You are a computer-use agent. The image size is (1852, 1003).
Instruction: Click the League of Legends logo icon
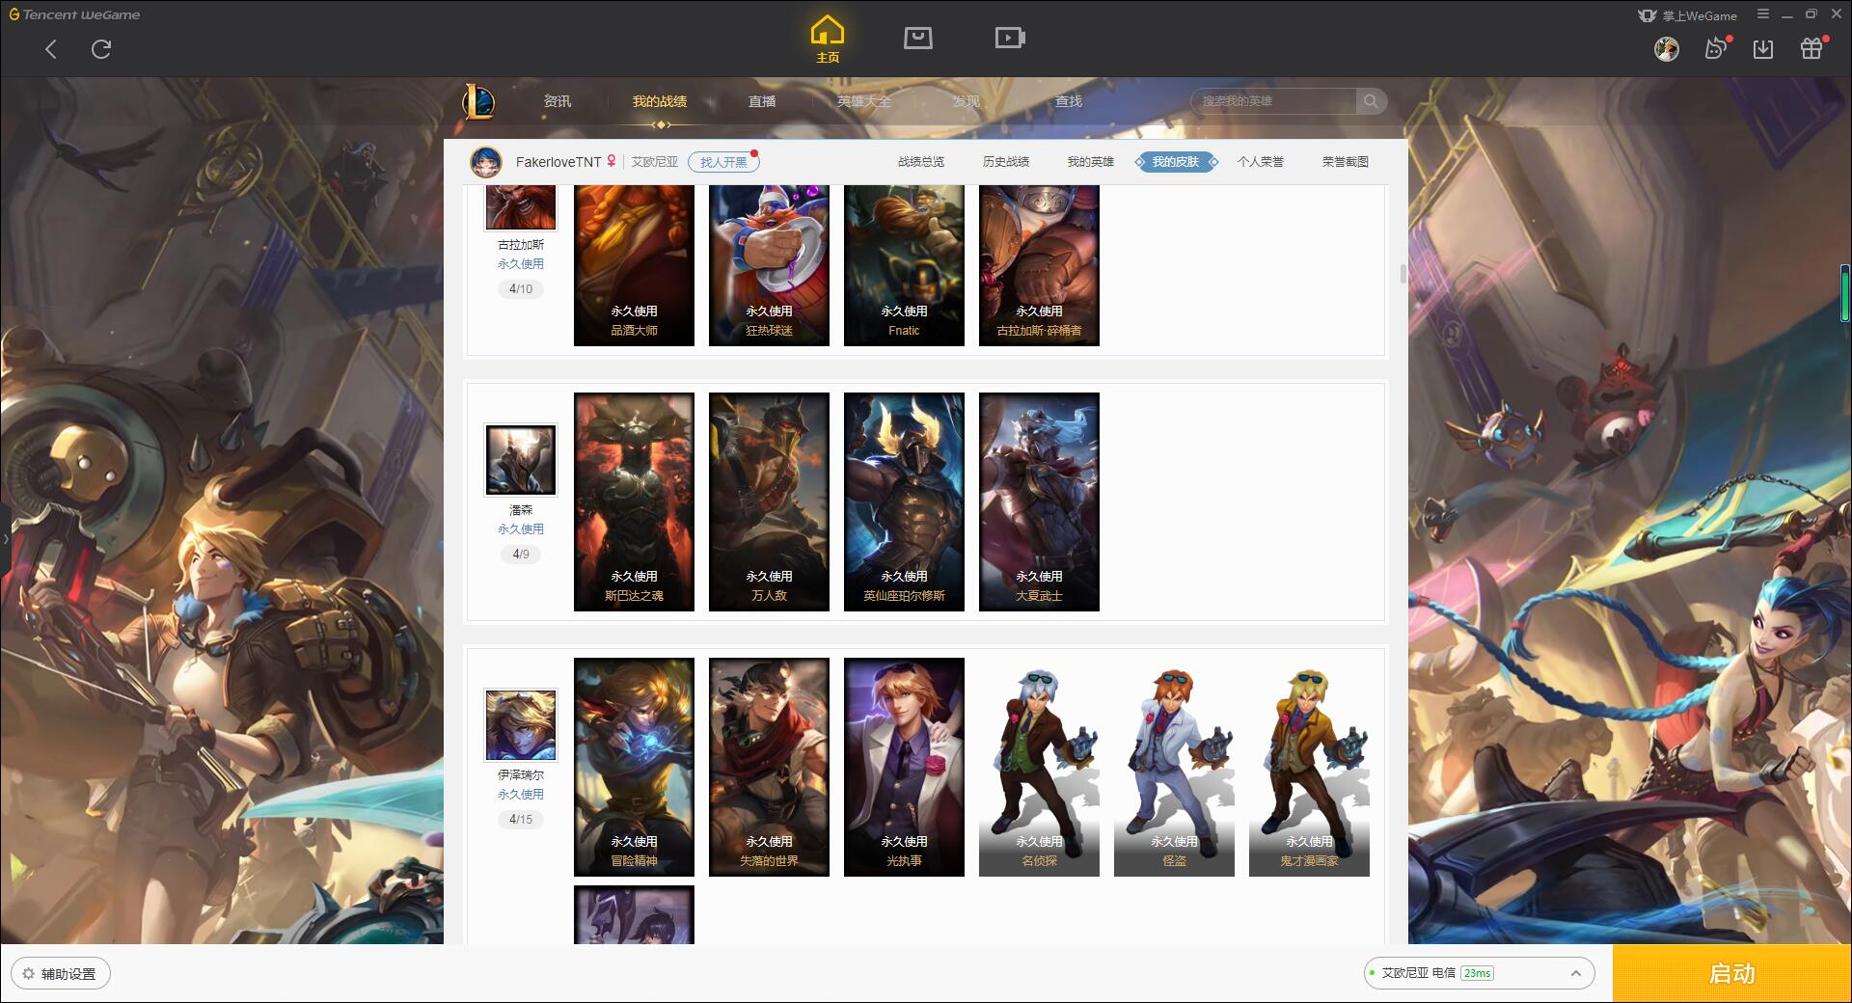coord(479,101)
